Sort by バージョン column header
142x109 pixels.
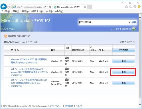pyautogui.click(x=93, y=48)
